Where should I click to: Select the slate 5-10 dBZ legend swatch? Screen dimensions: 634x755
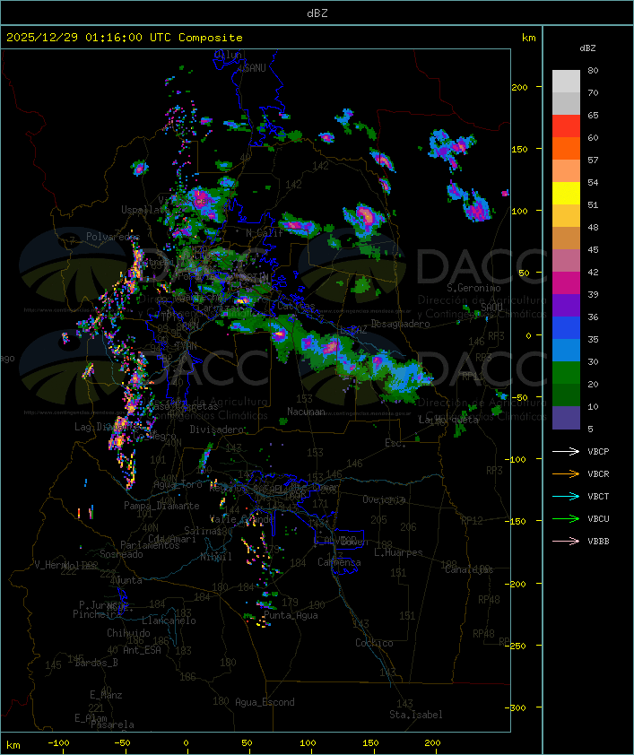(x=566, y=418)
